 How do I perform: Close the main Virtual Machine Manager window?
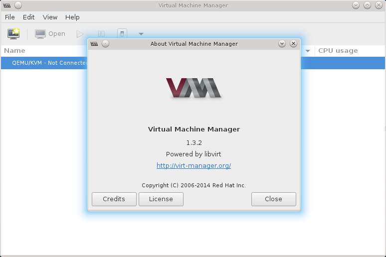379,5
